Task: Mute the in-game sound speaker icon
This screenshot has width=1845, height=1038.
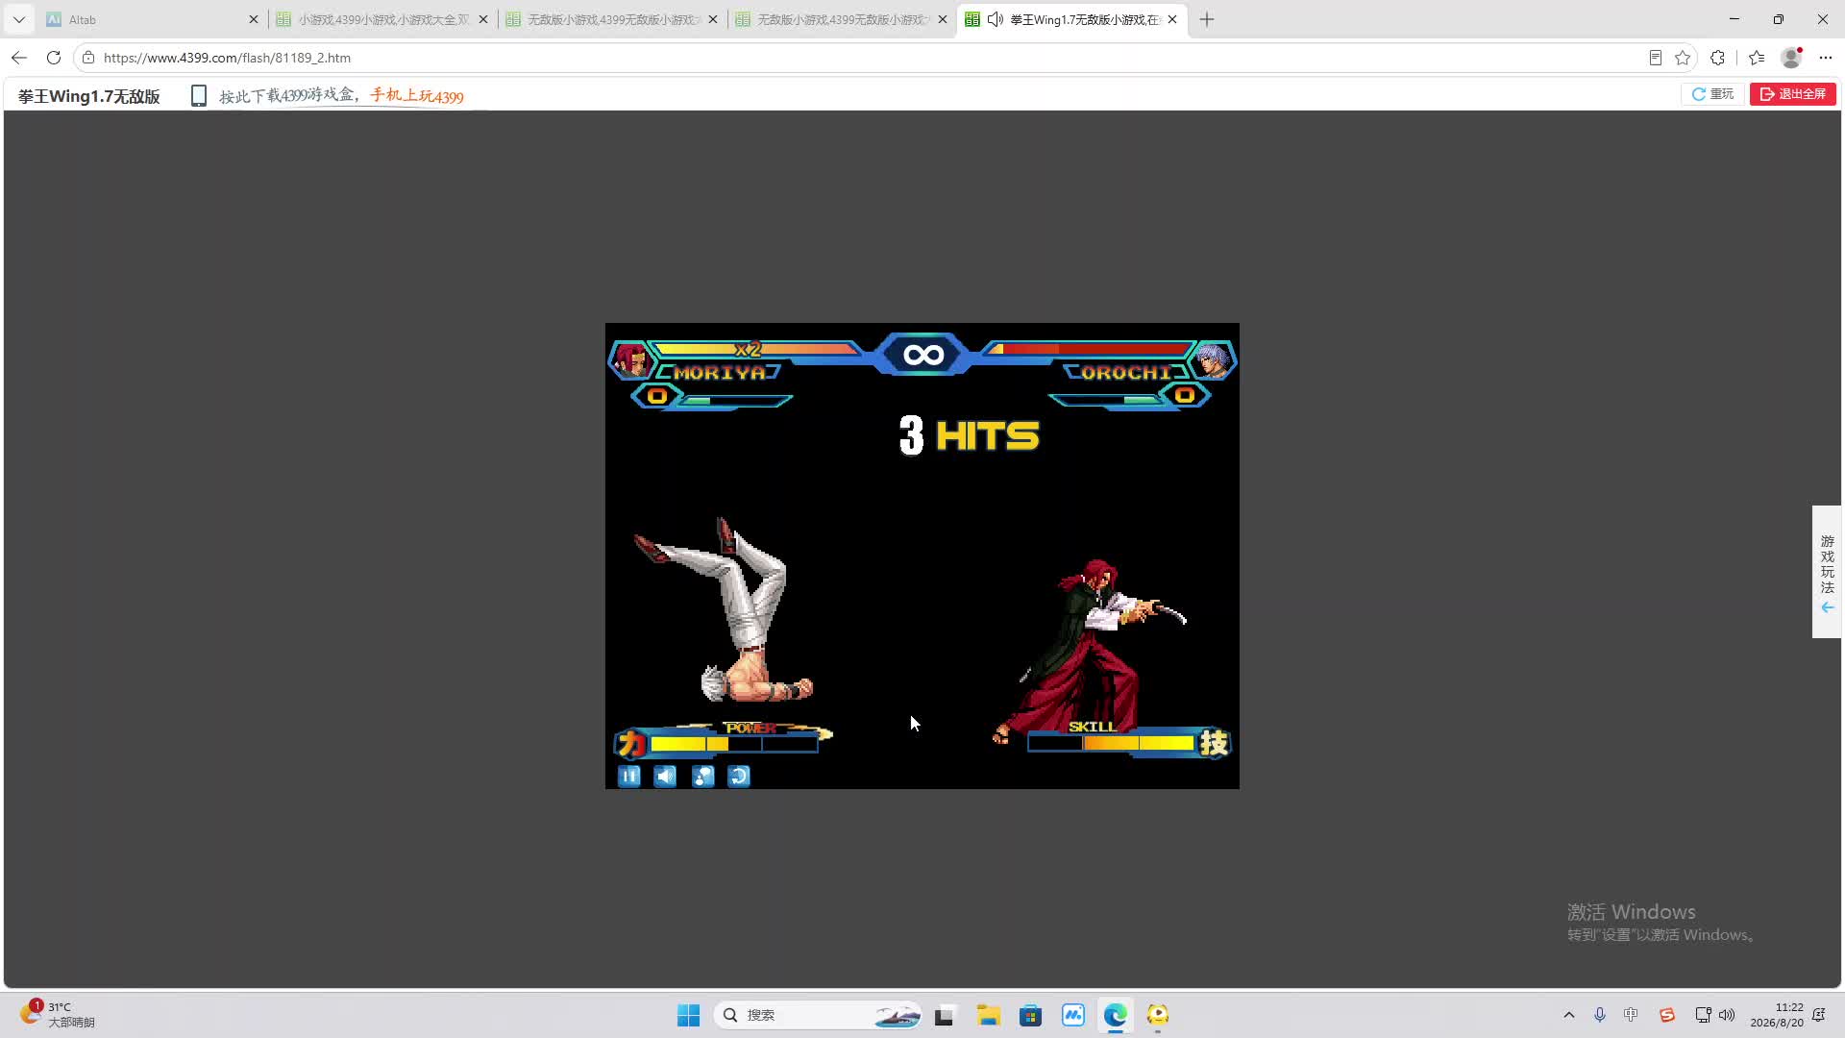Action: 666,776
